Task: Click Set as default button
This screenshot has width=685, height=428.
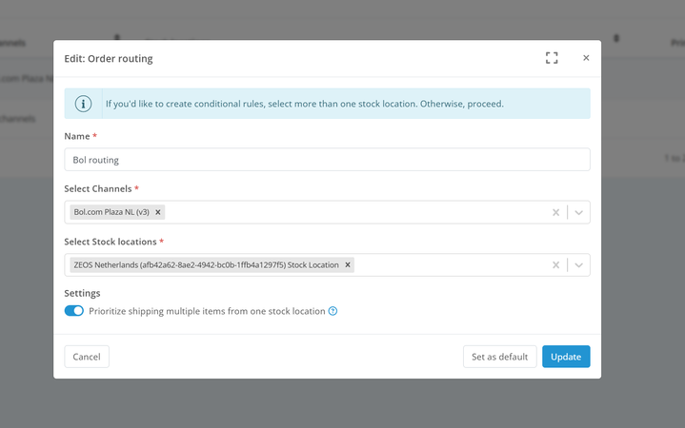Action: 500,357
